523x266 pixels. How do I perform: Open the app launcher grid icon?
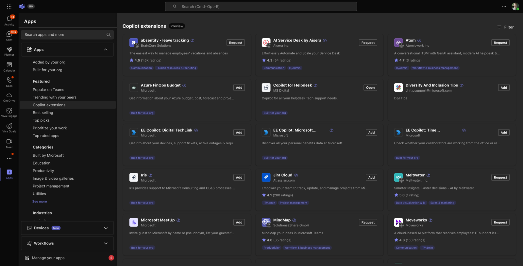tap(9, 7)
